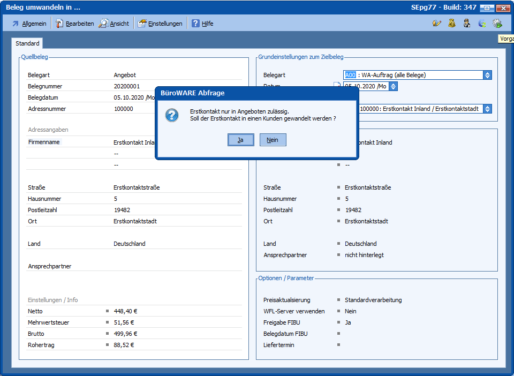Click the Belegart WA-Auftrag input field
Screen dimensions: 514x376
pyautogui.click(x=412, y=76)
